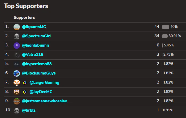Click the @ibpantsMC avatar icon
186x118 pixels.
(x=17, y=27)
